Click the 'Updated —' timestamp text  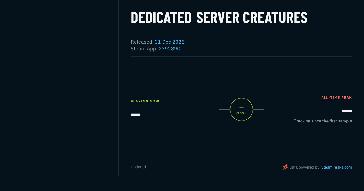tap(140, 167)
